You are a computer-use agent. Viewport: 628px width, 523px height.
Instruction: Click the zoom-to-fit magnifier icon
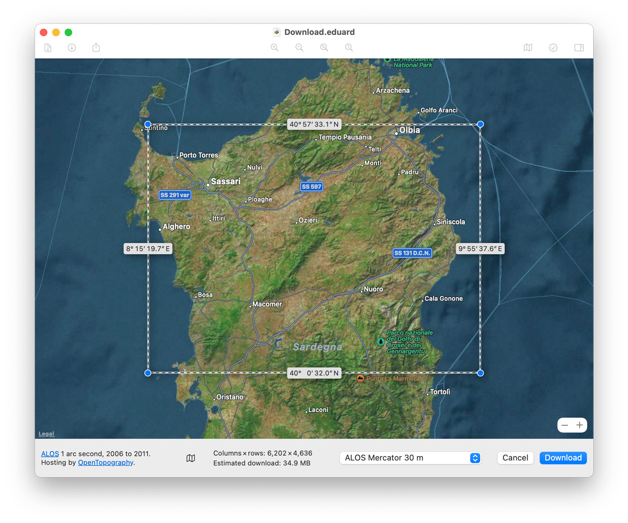349,47
